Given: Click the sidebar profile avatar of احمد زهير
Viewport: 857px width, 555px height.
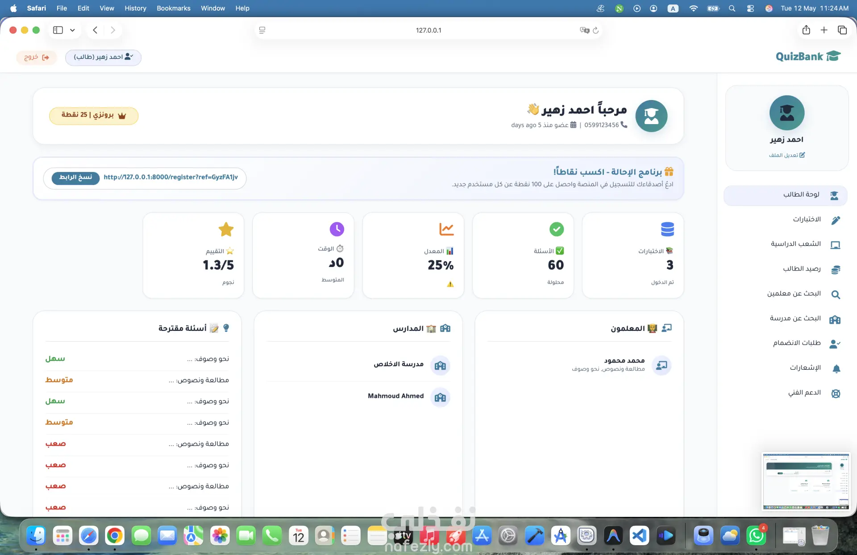Looking at the screenshot, I should point(787,113).
